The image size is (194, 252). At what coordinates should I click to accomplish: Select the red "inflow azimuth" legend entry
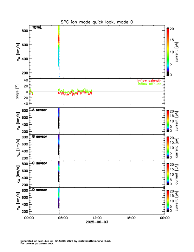tap(149, 81)
